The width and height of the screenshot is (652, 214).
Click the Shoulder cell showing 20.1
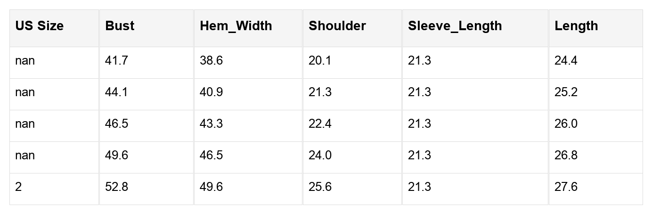[320, 61]
